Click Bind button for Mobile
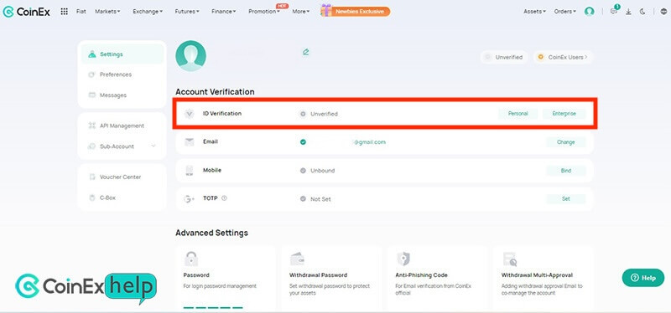671x313 pixels. (565, 171)
